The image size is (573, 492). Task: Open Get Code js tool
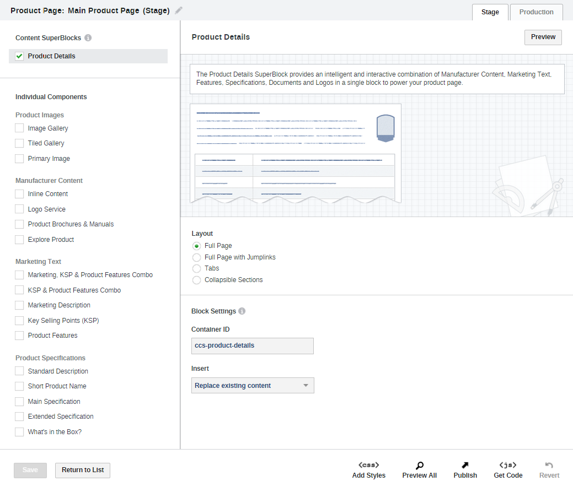(507, 465)
